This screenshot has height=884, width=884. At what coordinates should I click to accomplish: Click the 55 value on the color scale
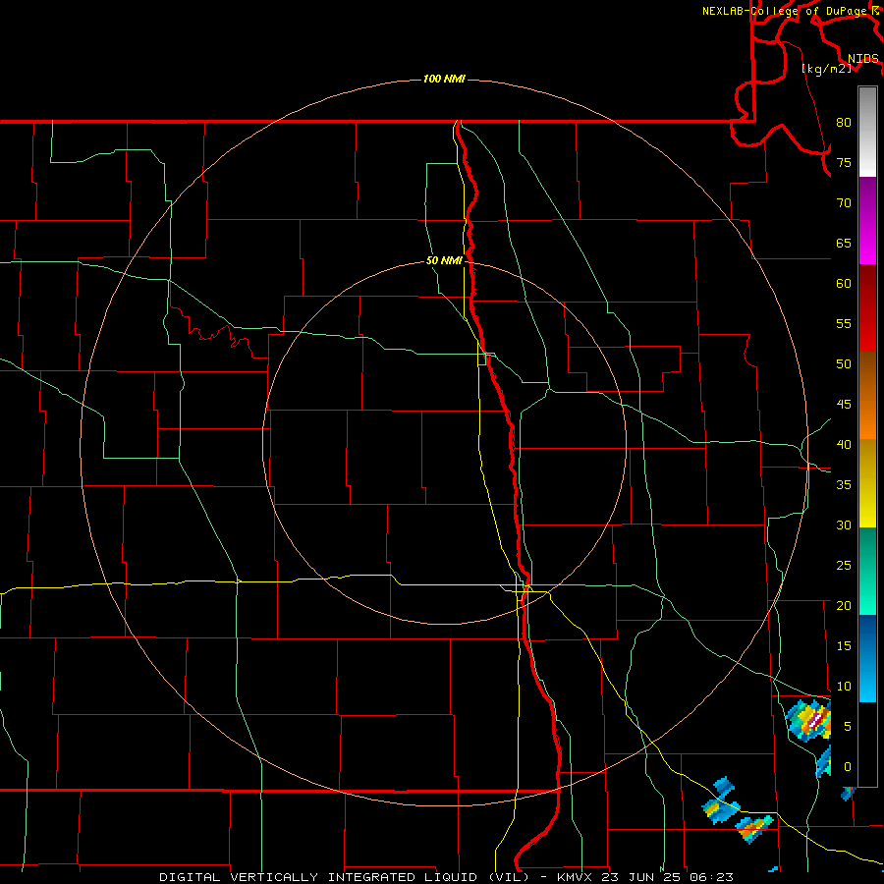[x=844, y=323]
